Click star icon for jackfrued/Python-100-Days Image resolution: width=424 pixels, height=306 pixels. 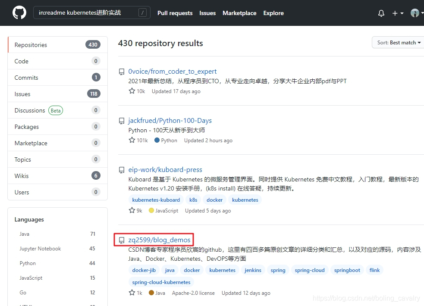click(x=132, y=140)
